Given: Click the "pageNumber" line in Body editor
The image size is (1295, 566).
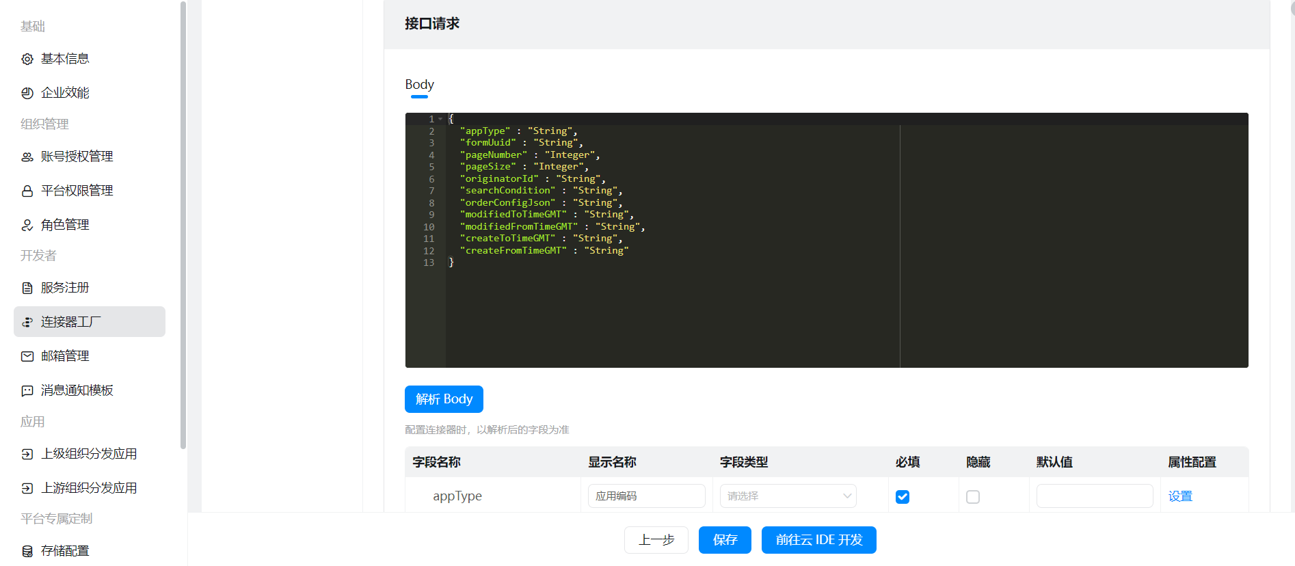Looking at the screenshot, I should coord(529,155).
